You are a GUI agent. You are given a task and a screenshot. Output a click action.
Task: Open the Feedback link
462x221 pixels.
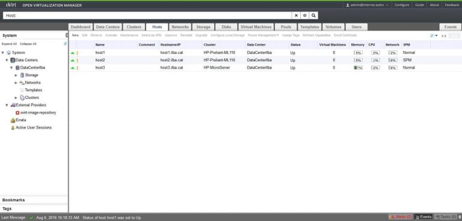pos(452,5)
